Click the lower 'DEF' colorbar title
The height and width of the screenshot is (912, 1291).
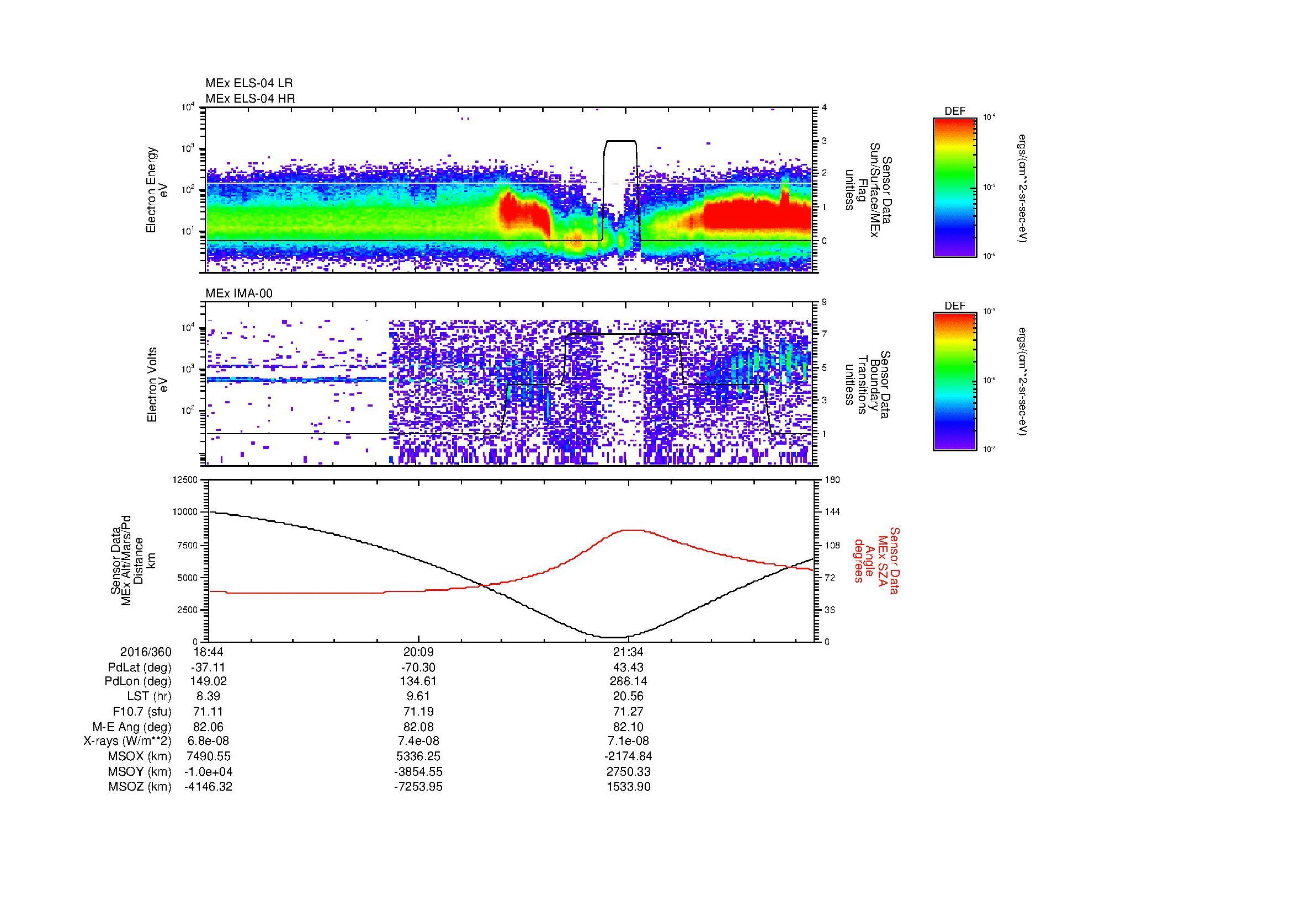pos(955,306)
